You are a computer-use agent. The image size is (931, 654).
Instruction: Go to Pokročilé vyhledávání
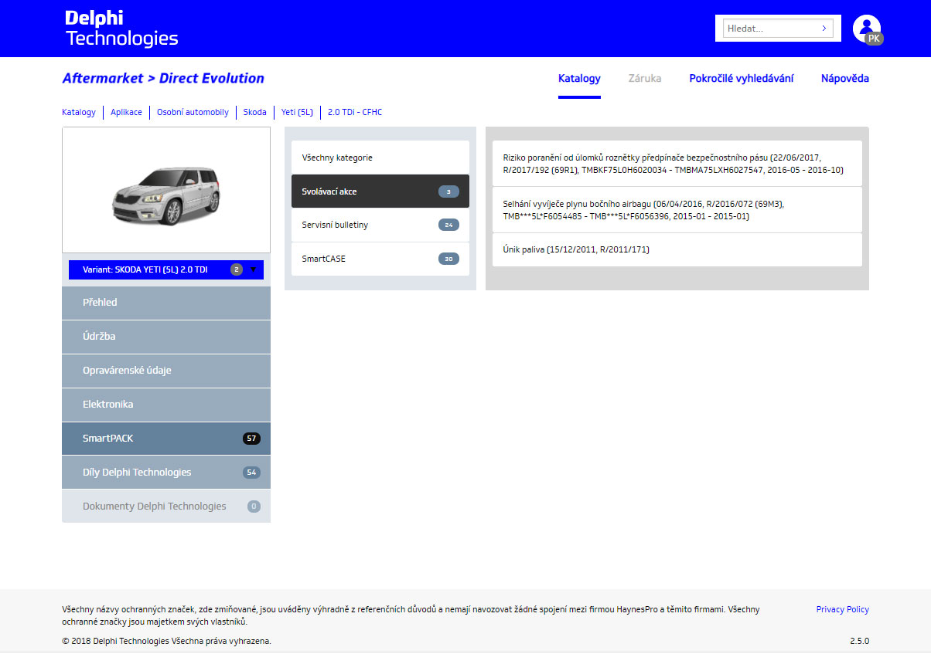click(741, 78)
